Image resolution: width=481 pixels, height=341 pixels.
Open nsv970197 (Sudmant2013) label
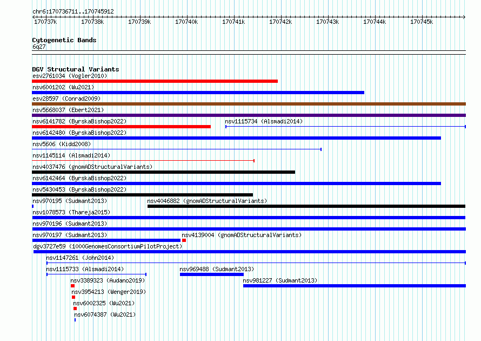click(x=70, y=235)
